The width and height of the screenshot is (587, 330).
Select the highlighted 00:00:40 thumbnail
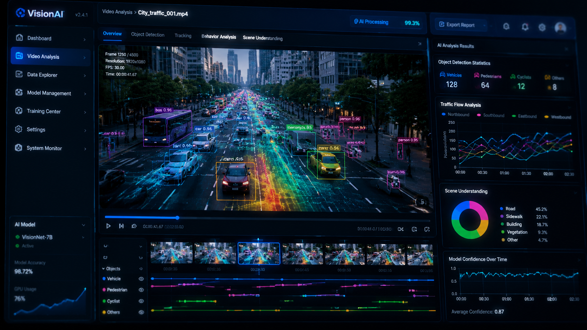(x=259, y=253)
